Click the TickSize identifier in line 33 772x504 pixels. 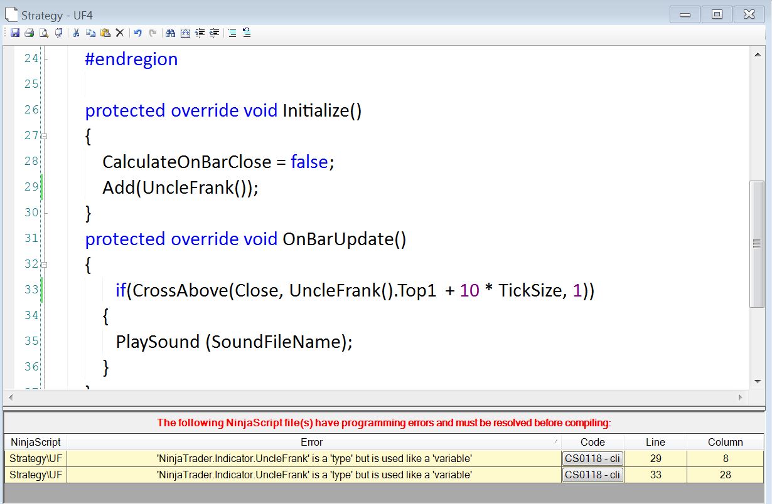(532, 291)
